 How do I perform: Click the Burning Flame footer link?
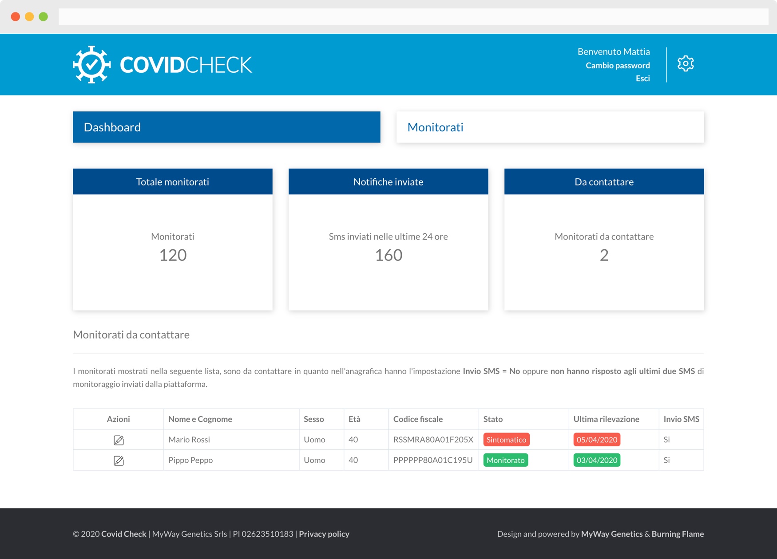(x=678, y=534)
